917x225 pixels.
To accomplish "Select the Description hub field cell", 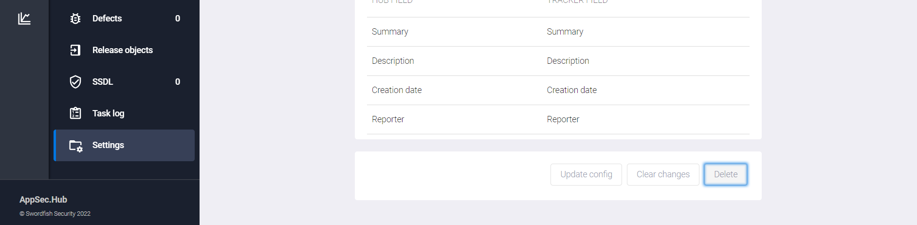I will coord(393,61).
